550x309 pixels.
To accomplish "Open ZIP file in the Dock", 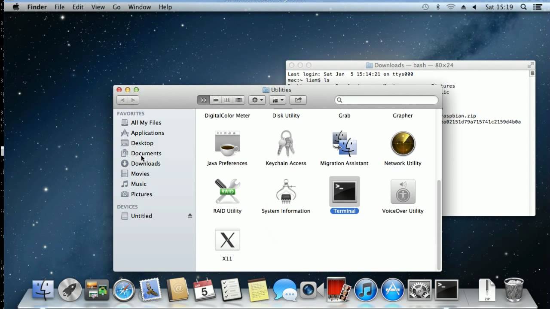I will [x=487, y=290].
